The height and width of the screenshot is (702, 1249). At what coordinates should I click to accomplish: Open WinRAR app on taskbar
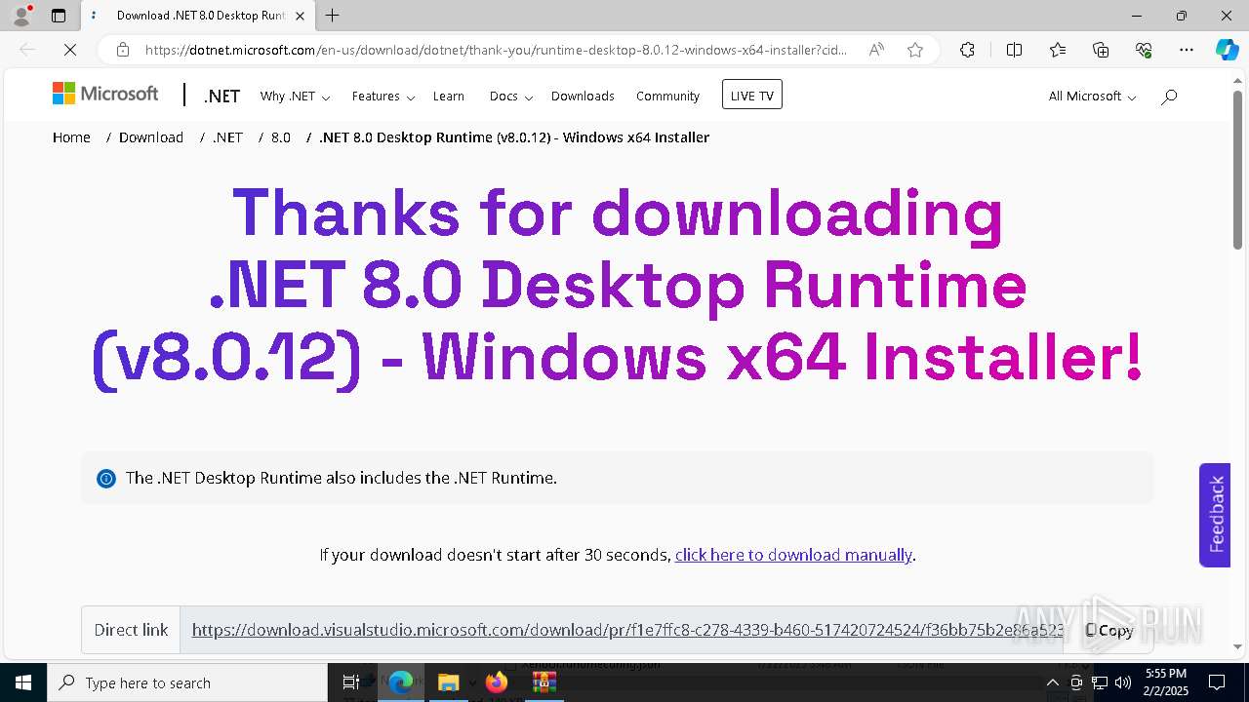pyautogui.click(x=544, y=682)
